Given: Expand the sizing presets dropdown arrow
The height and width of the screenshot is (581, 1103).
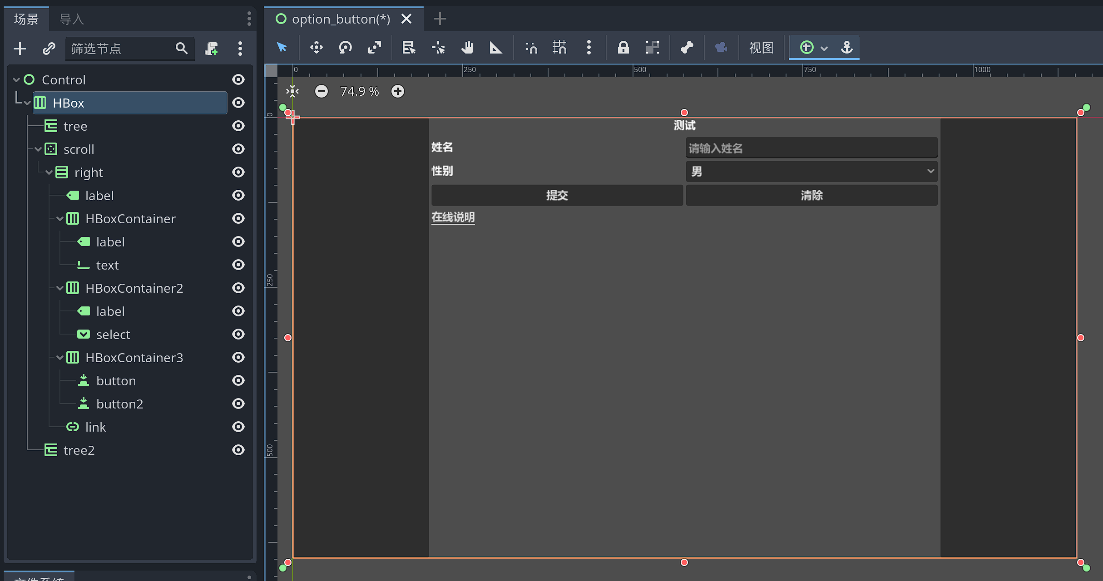Looking at the screenshot, I should [x=824, y=48].
